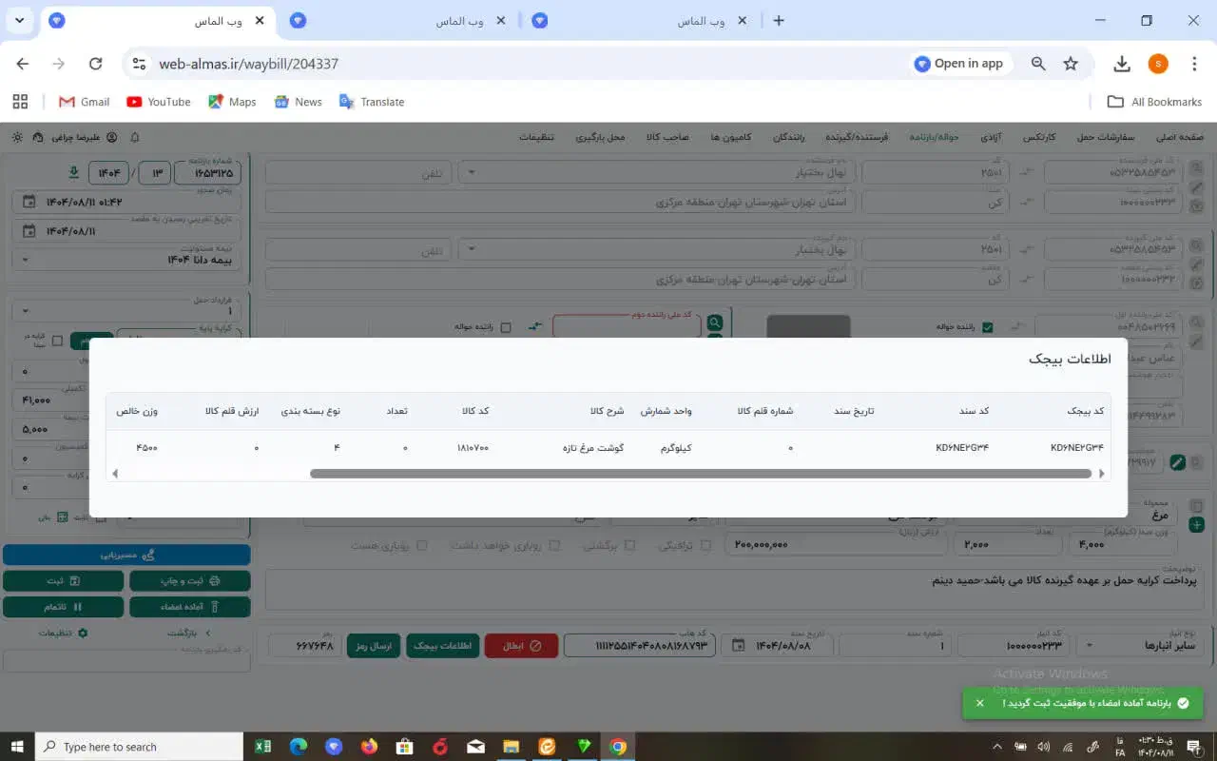Open Mail app from the taskbar

click(x=475, y=747)
